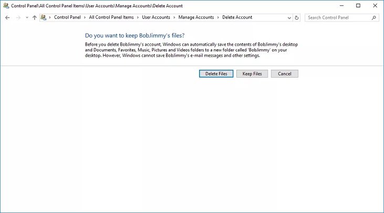Screen dimensions: 384x213
Task: Go to All Control Panel Items breadcrumb
Action: pyautogui.click(x=111, y=17)
